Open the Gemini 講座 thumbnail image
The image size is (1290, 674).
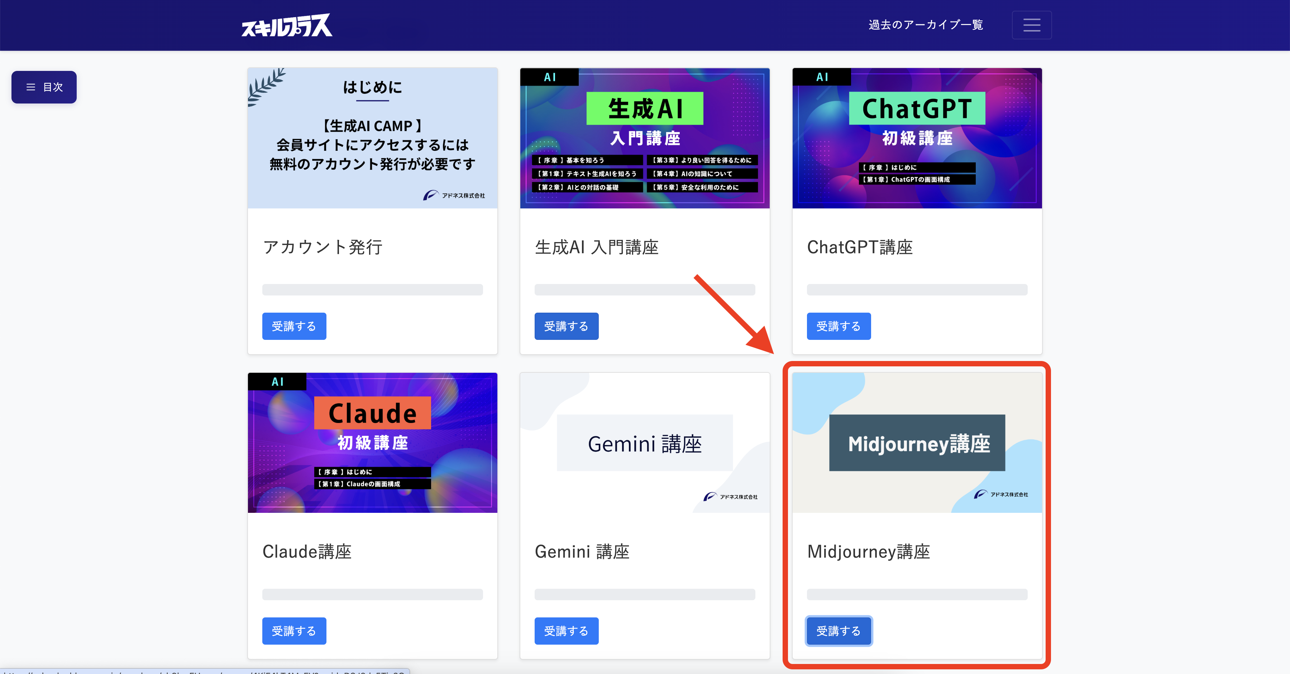(x=645, y=442)
